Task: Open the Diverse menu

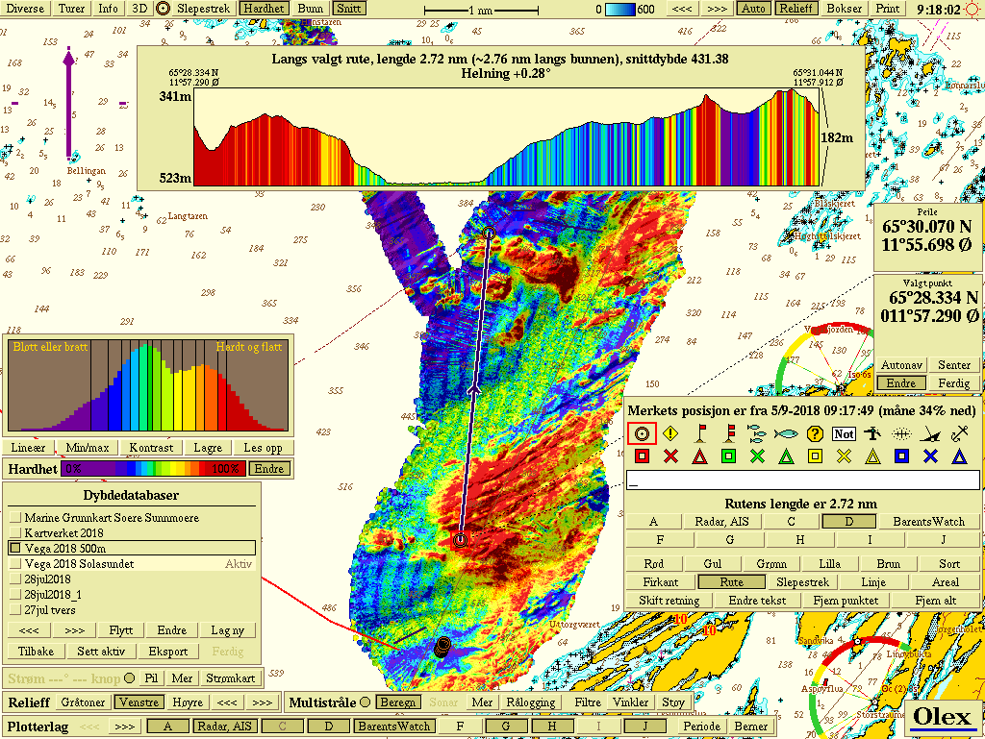Action: [25, 9]
